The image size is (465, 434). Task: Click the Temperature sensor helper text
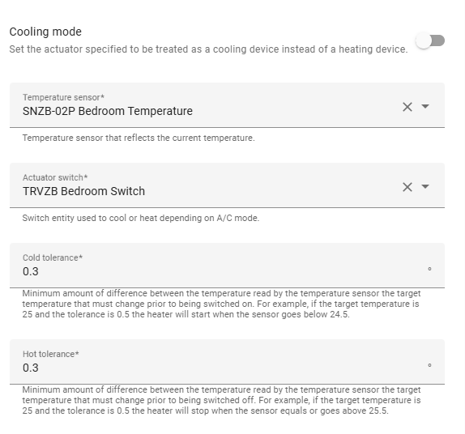139,138
